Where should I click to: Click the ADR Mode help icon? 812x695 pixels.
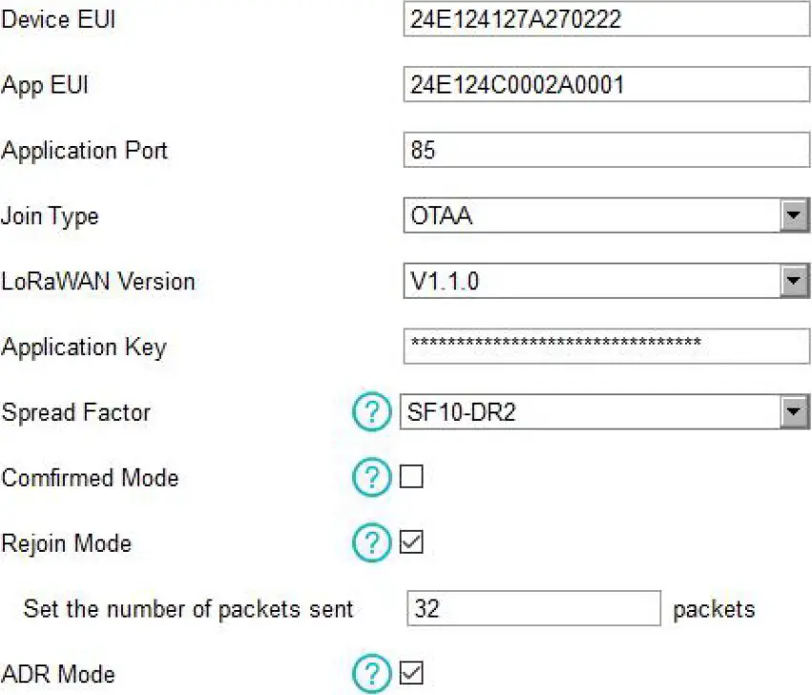pos(372,674)
